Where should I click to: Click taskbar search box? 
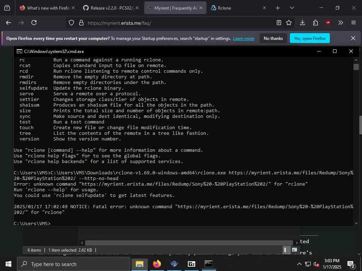click(74, 264)
